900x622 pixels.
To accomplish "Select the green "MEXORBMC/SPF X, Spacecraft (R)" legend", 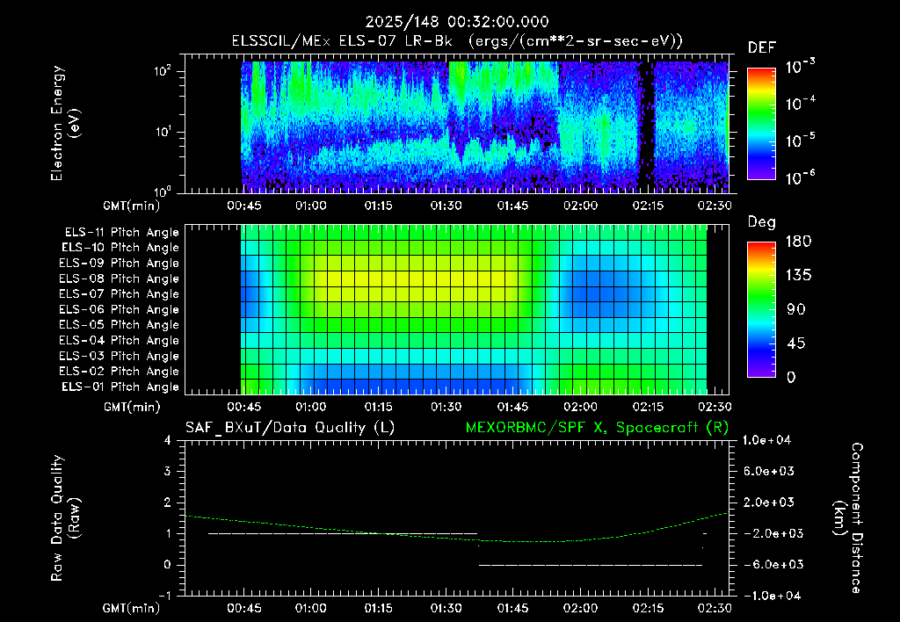I will point(597,428).
